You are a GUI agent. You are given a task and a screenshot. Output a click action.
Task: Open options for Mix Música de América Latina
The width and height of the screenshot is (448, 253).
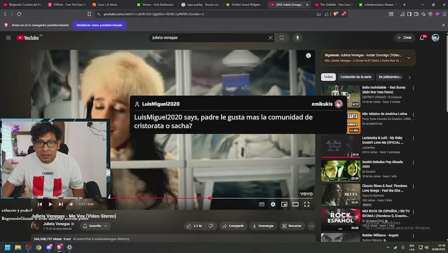[x=413, y=115]
